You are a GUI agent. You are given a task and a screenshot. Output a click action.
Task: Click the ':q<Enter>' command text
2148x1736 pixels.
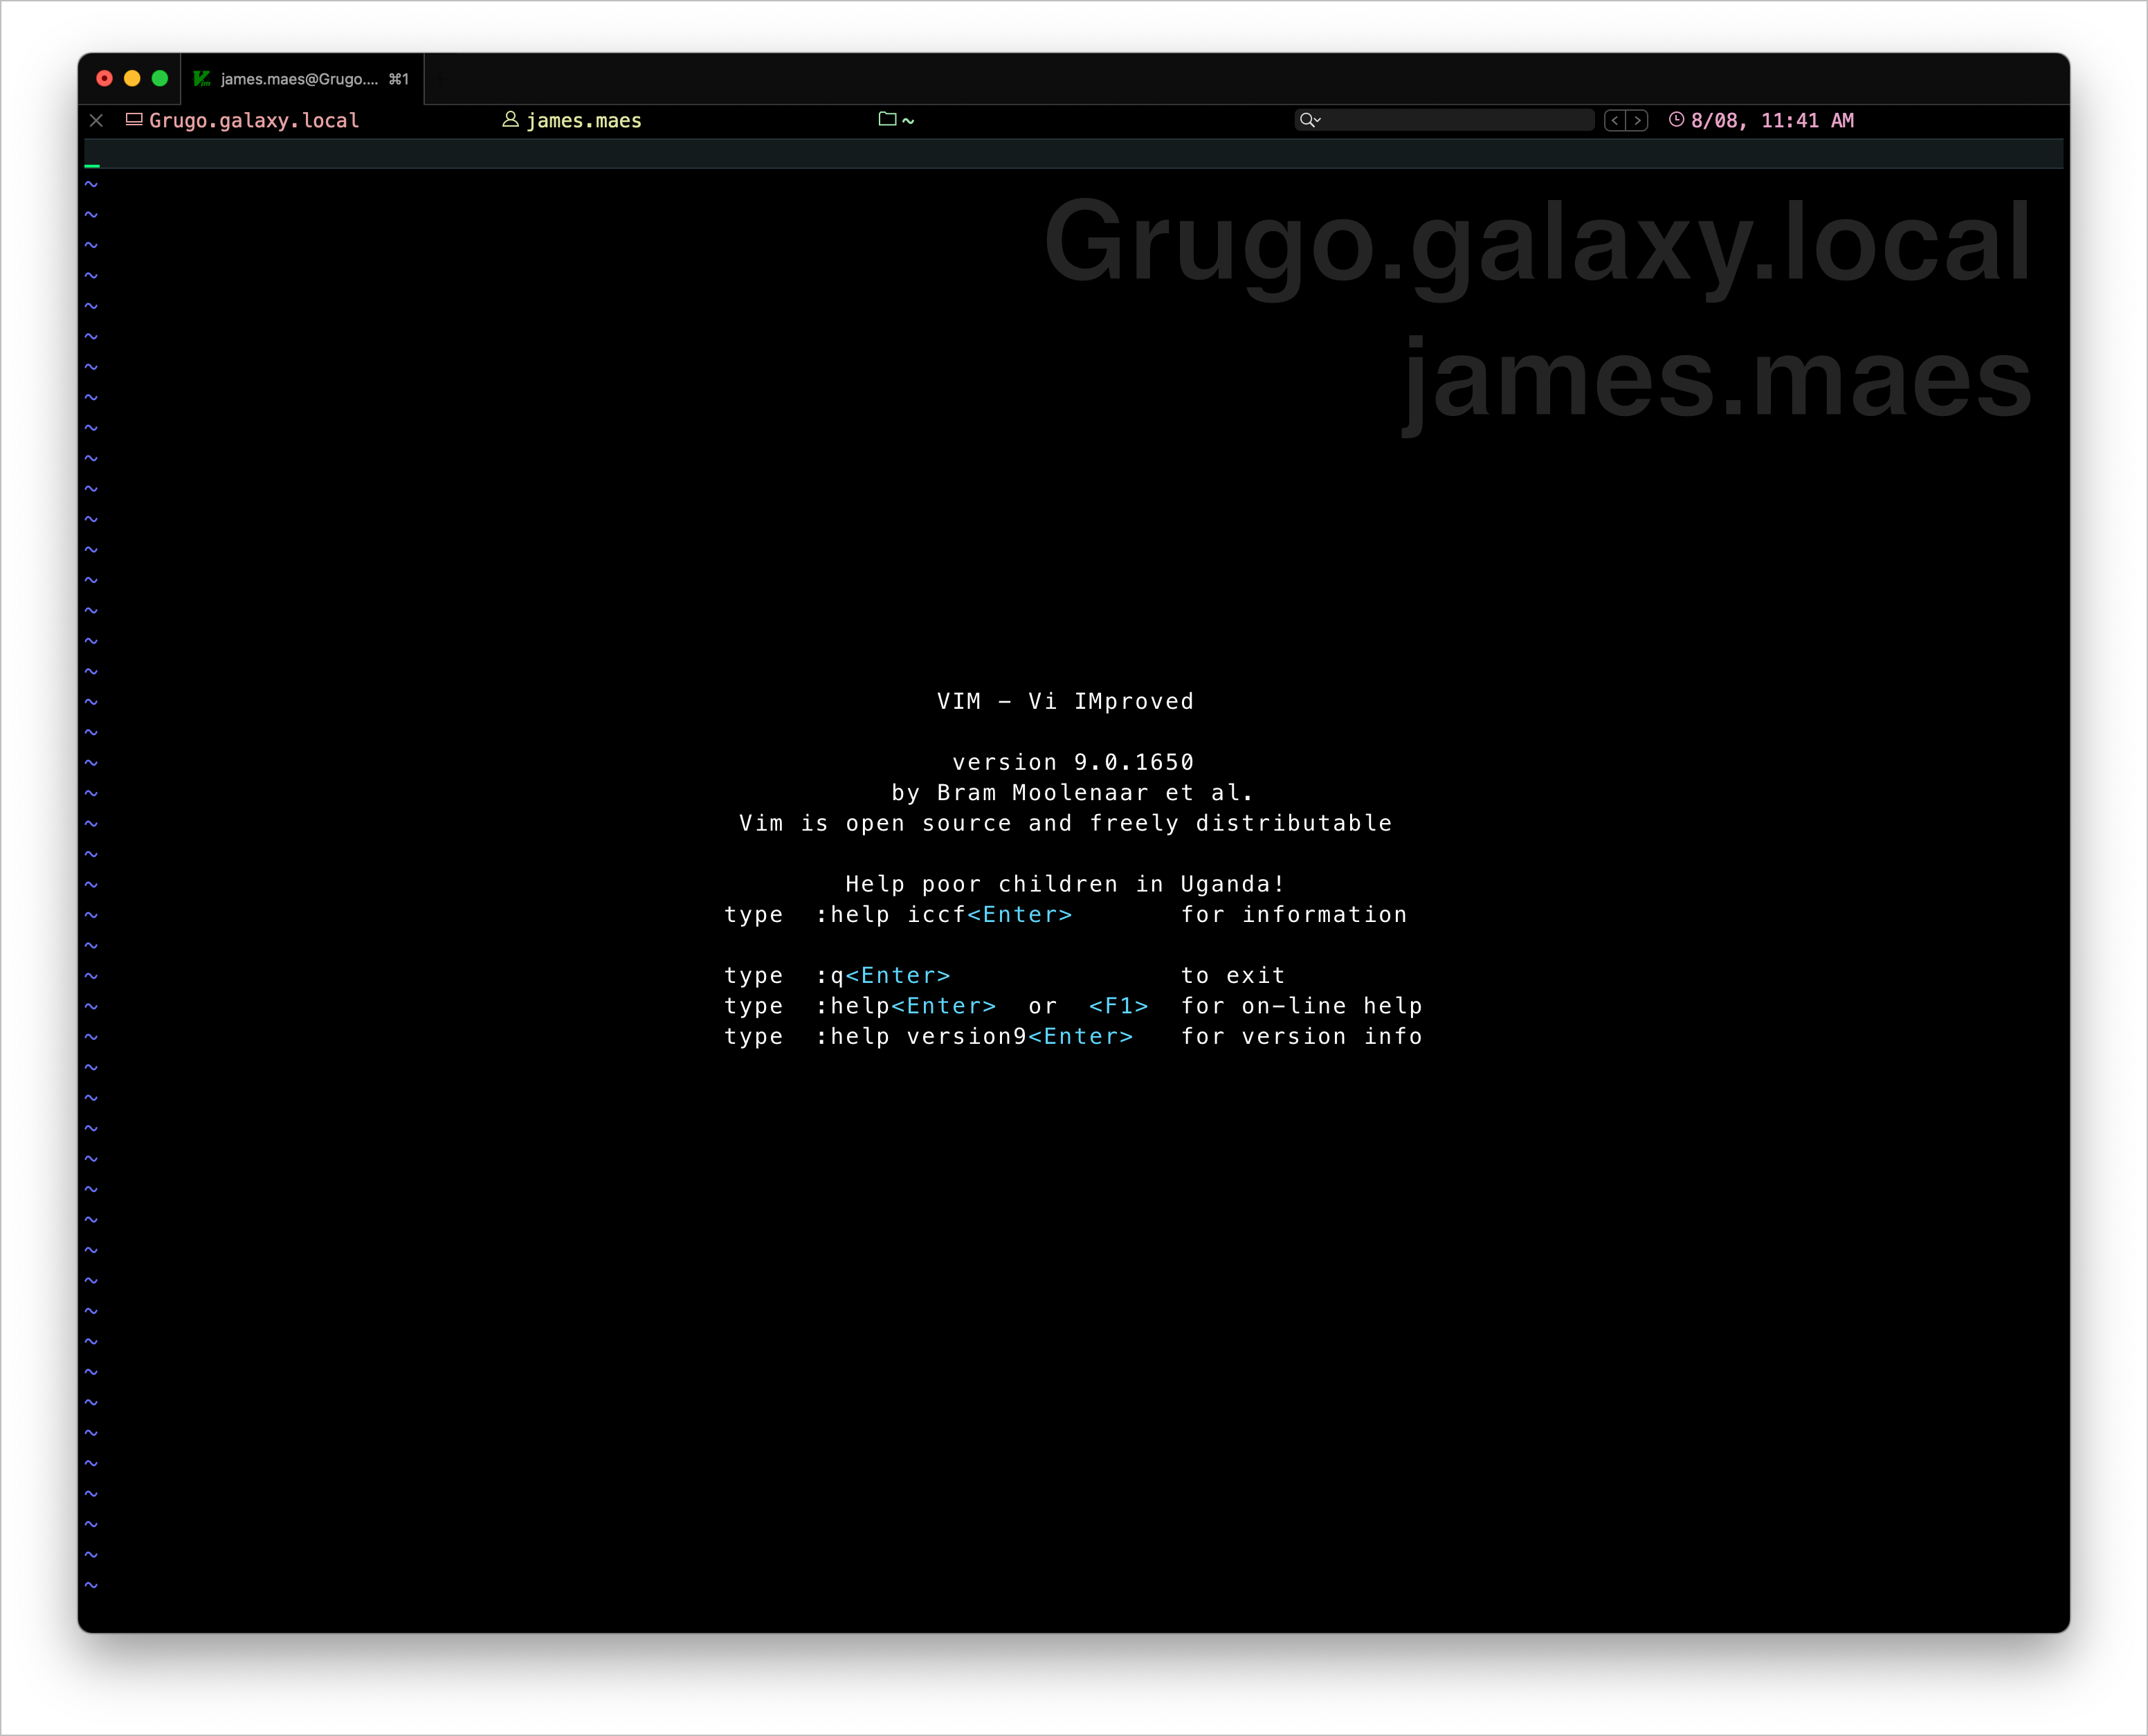[884, 975]
